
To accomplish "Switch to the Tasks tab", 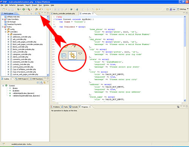I will [x=65, y=107].
